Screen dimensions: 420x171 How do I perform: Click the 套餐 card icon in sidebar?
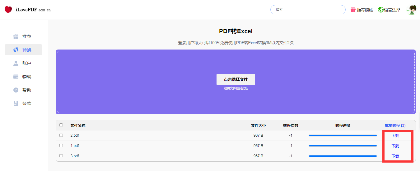pyautogui.click(x=16, y=77)
